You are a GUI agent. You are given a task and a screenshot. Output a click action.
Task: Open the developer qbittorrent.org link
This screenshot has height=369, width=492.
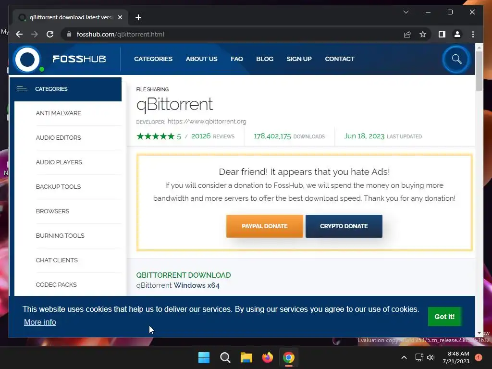point(207,122)
